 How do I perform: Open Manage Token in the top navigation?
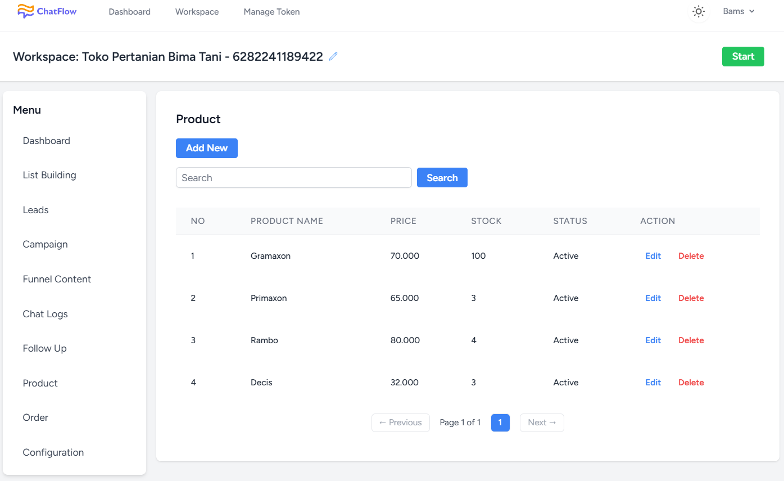[x=271, y=11]
